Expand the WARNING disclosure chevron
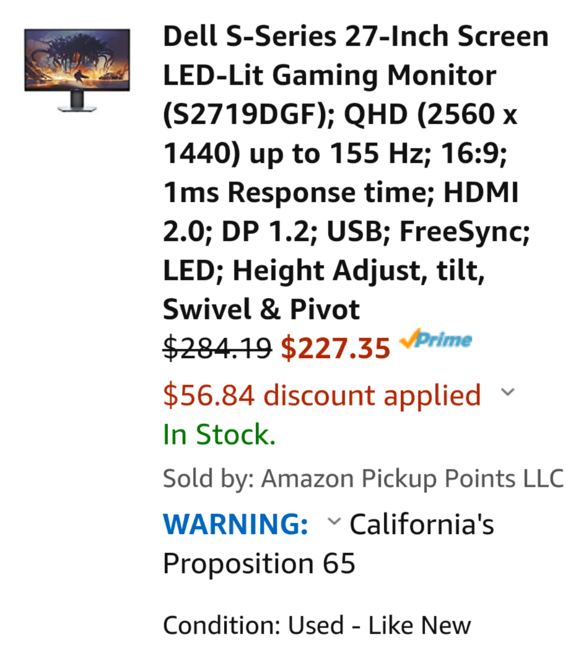 [x=333, y=522]
